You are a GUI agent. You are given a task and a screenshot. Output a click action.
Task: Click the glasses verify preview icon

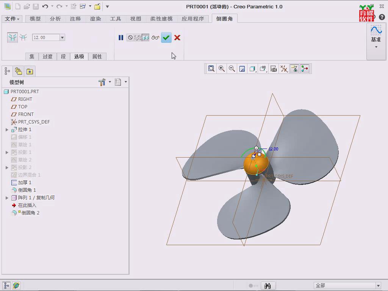click(x=155, y=38)
